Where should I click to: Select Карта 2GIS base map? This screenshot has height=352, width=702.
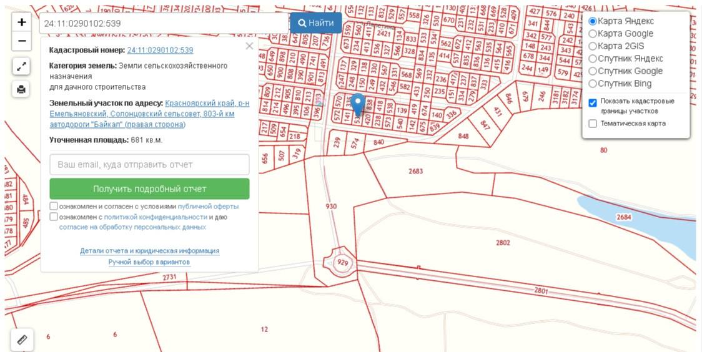pos(593,46)
